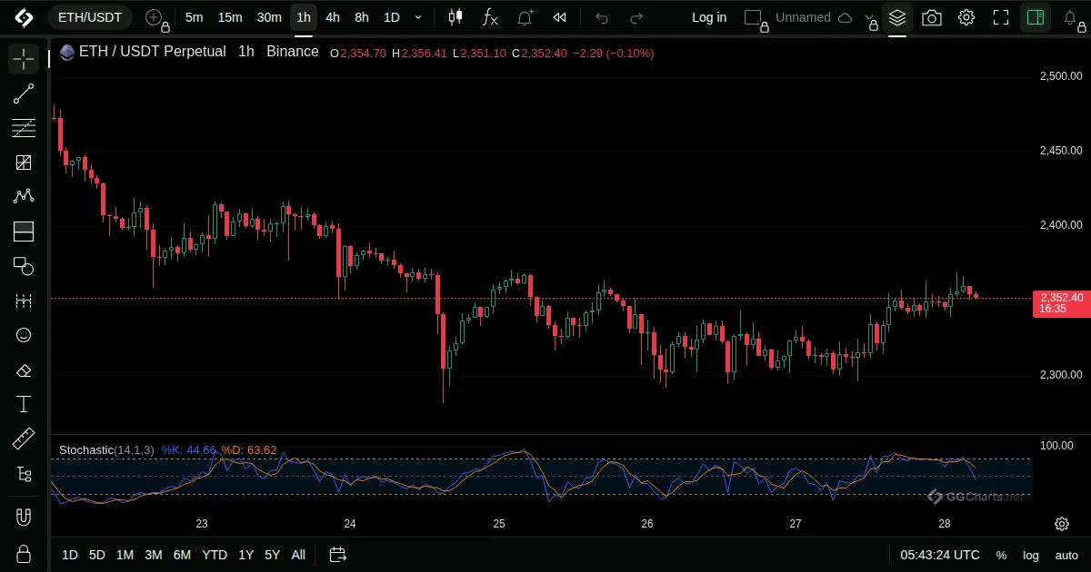Select the long/short position tool
1091x572 pixels.
click(x=24, y=232)
